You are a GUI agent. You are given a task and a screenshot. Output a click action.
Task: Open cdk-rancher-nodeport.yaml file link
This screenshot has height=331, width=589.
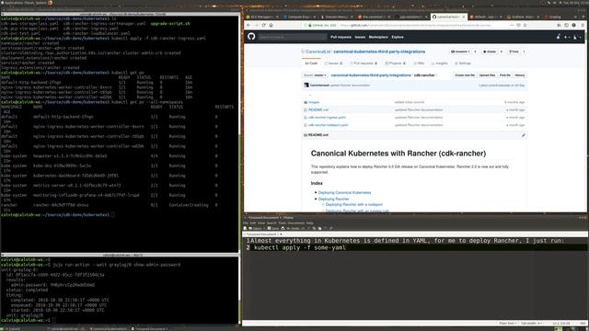(328, 125)
